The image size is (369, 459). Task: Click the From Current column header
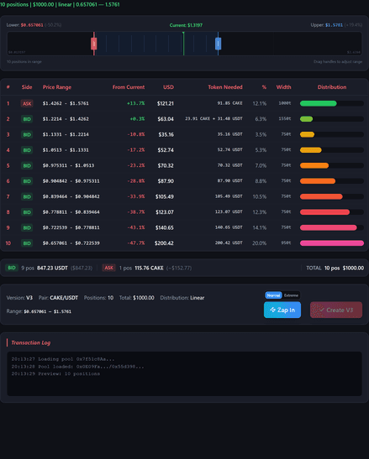tap(129, 87)
